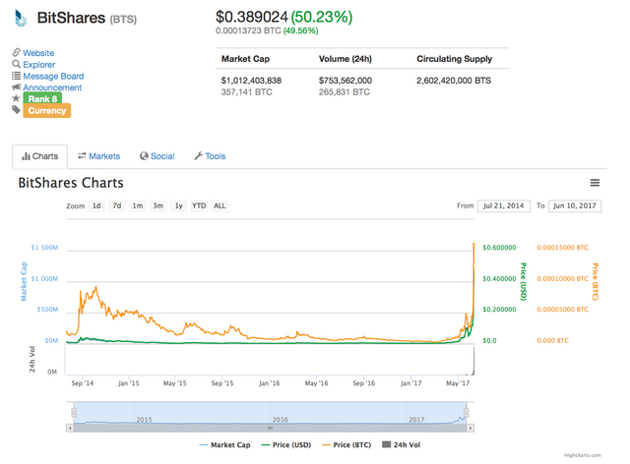This screenshot has width=630, height=464.
Task: Toggle Price (USD) series in legend
Action: tap(286, 444)
